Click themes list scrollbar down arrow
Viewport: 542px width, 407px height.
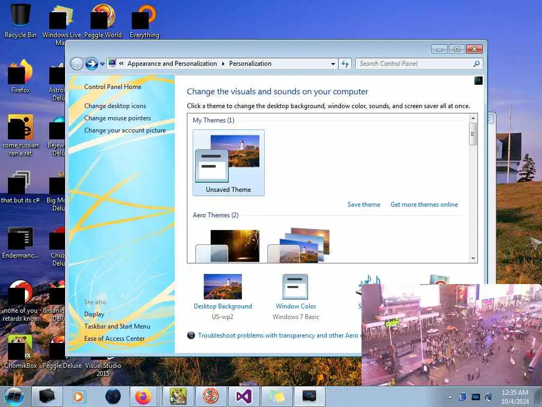click(473, 259)
